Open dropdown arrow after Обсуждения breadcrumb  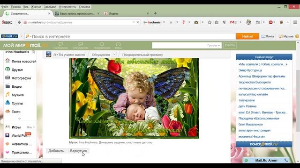click(114, 55)
